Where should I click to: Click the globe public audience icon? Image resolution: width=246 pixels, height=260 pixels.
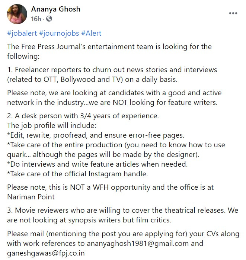tap(49, 19)
